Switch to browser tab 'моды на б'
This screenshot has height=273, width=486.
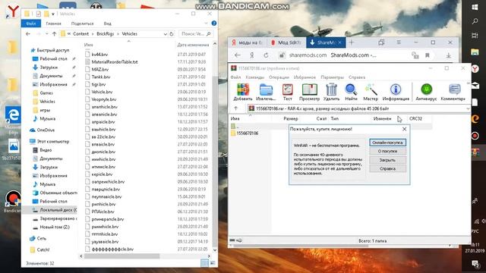point(248,42)
